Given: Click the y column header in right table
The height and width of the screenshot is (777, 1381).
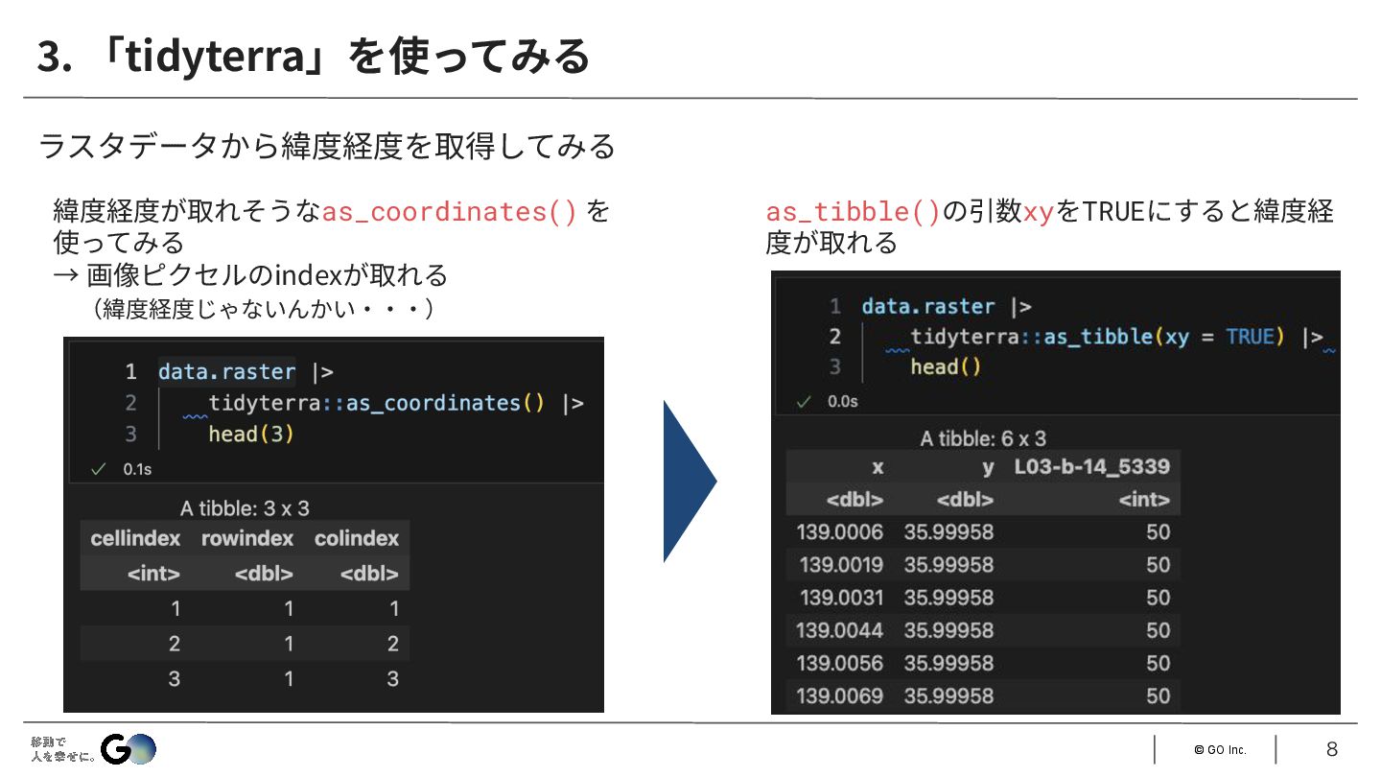Looking at the screenshot, I should point(987,468).
